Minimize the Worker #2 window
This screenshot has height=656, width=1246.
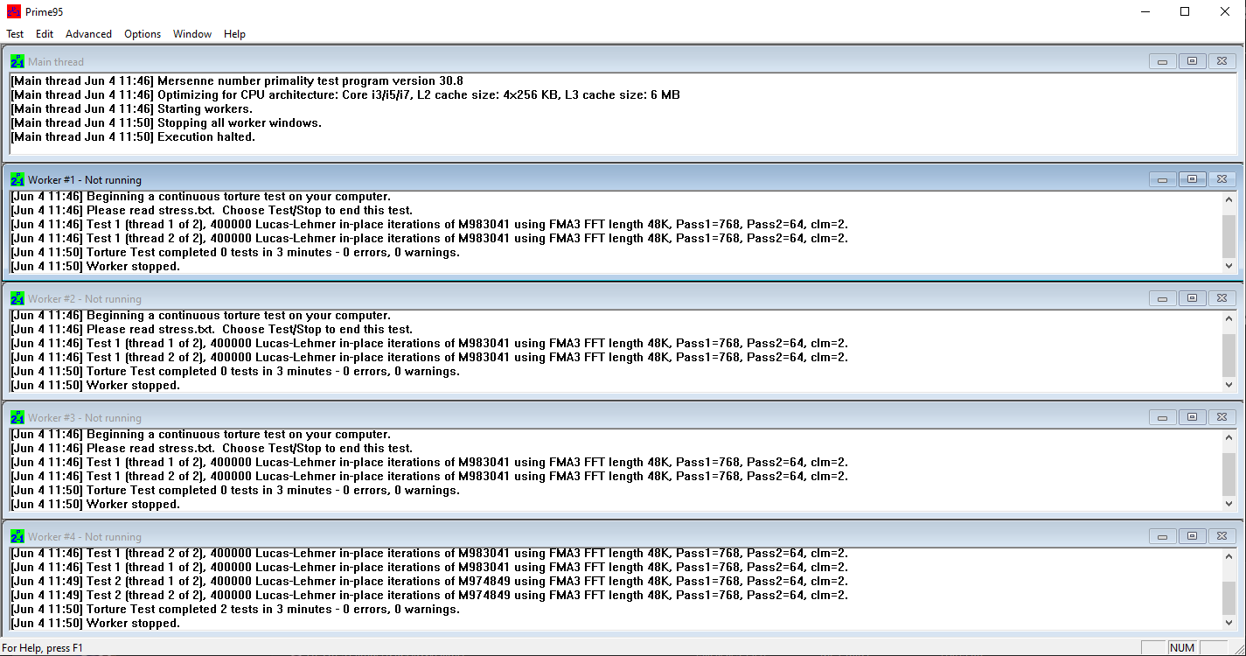click(1162, 298)
